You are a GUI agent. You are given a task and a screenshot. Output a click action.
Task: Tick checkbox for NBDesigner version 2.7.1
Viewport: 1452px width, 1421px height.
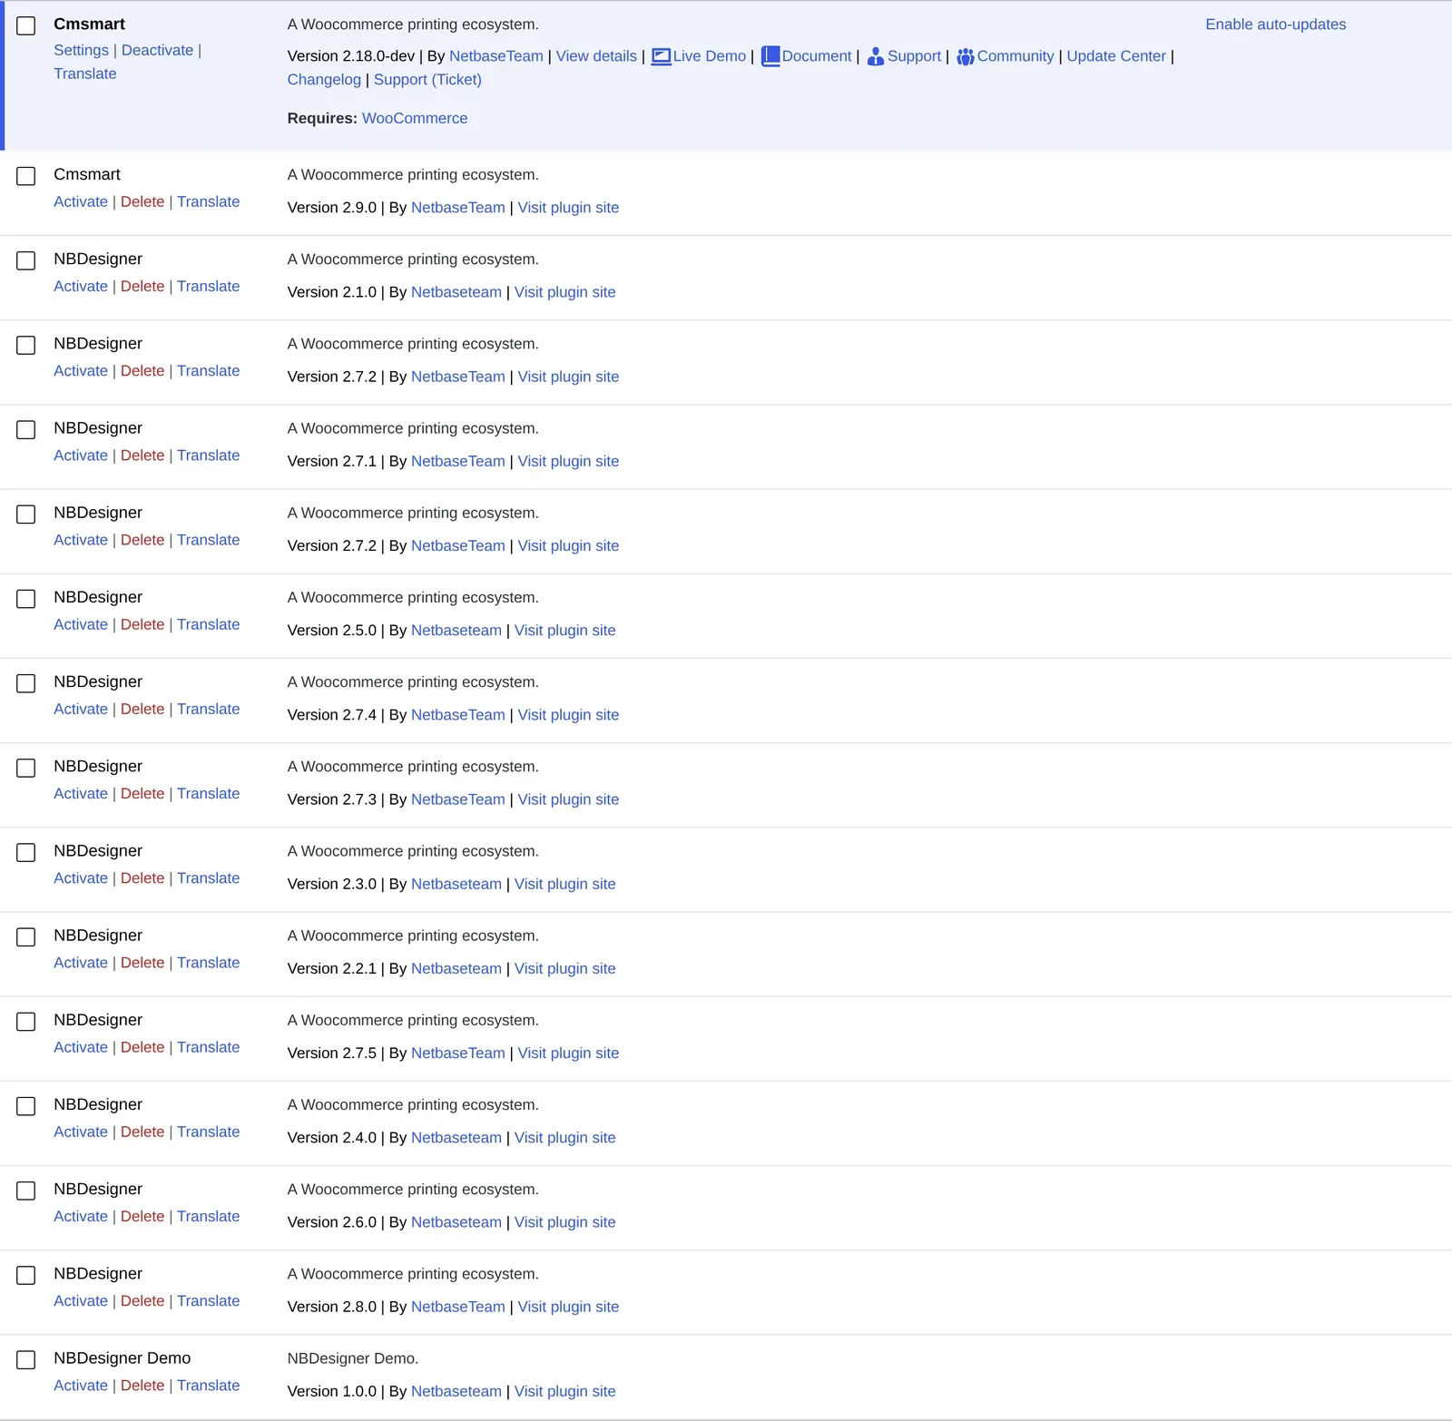click(26, 429)
